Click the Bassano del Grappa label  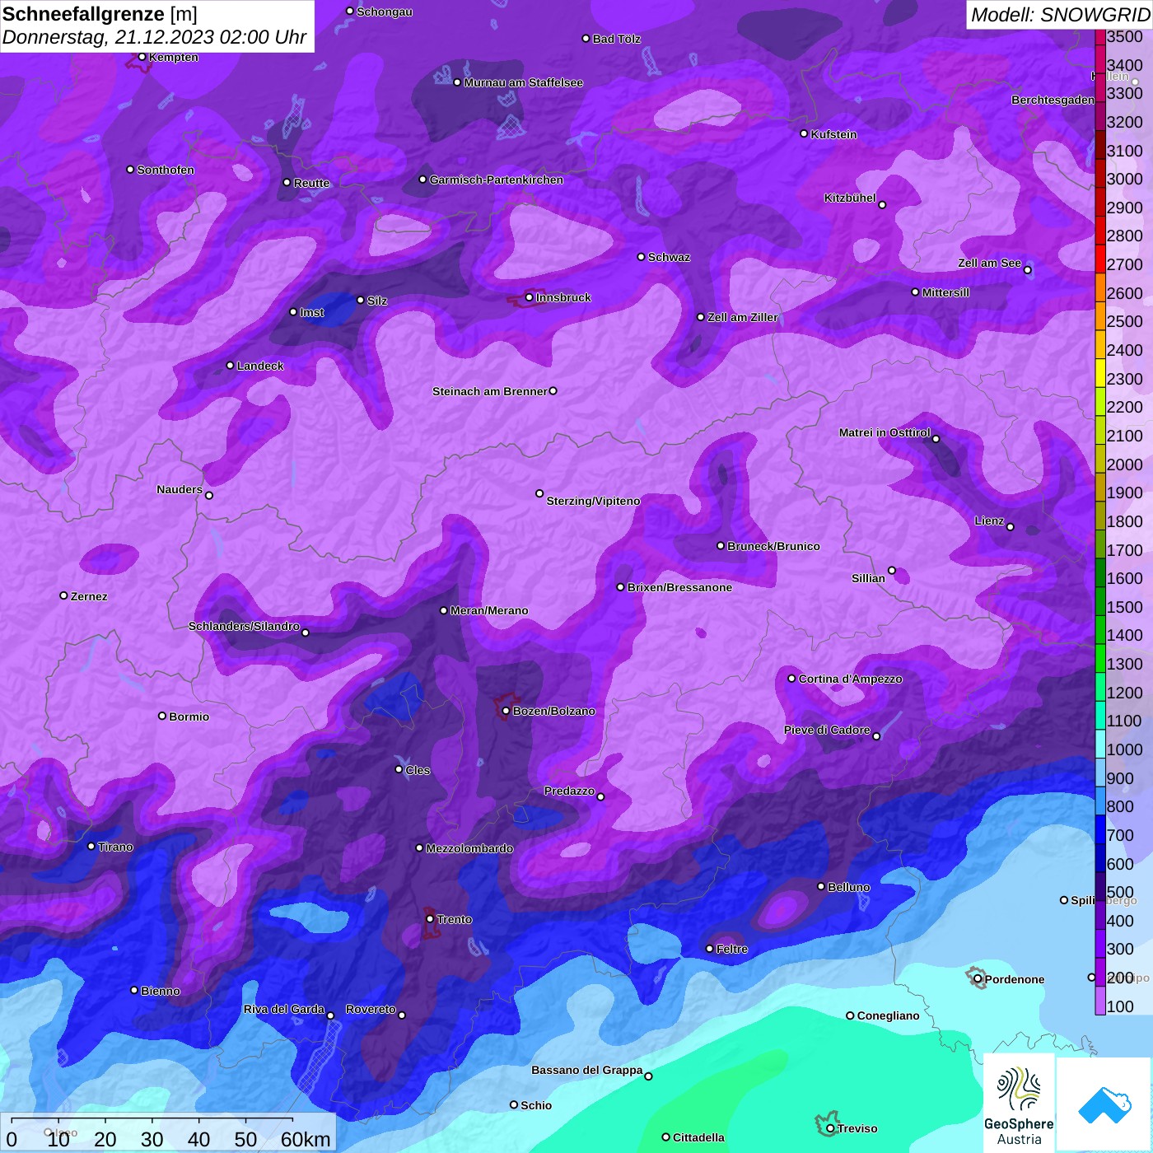(x=587, y=1070)
